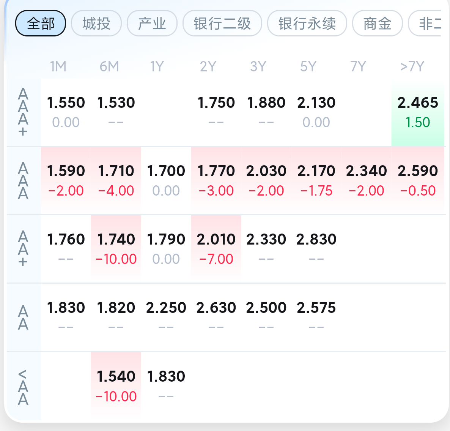Switch to 银行二级 bond tab
The height and width of the screenshot is (431, 450).
pyautogui.click(x=222, y=24)
